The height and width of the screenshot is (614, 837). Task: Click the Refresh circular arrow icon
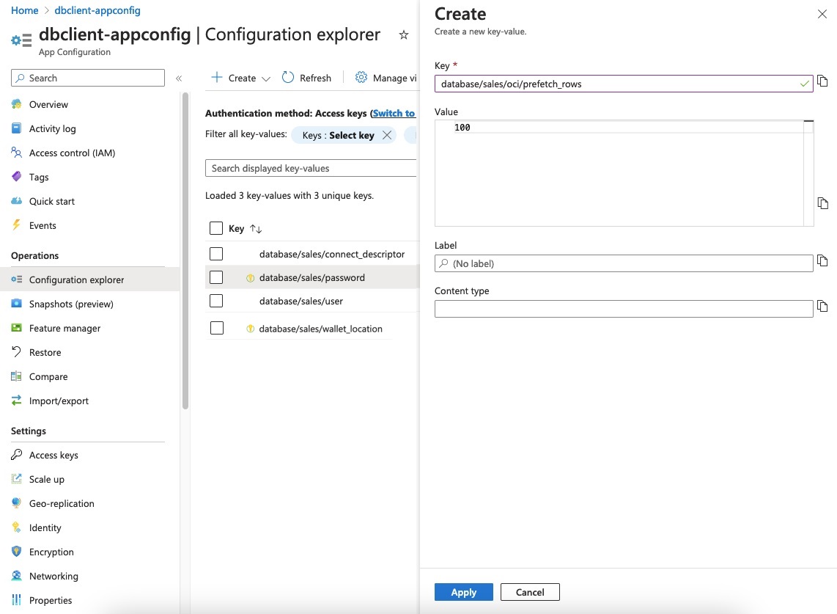pos(288,78)
